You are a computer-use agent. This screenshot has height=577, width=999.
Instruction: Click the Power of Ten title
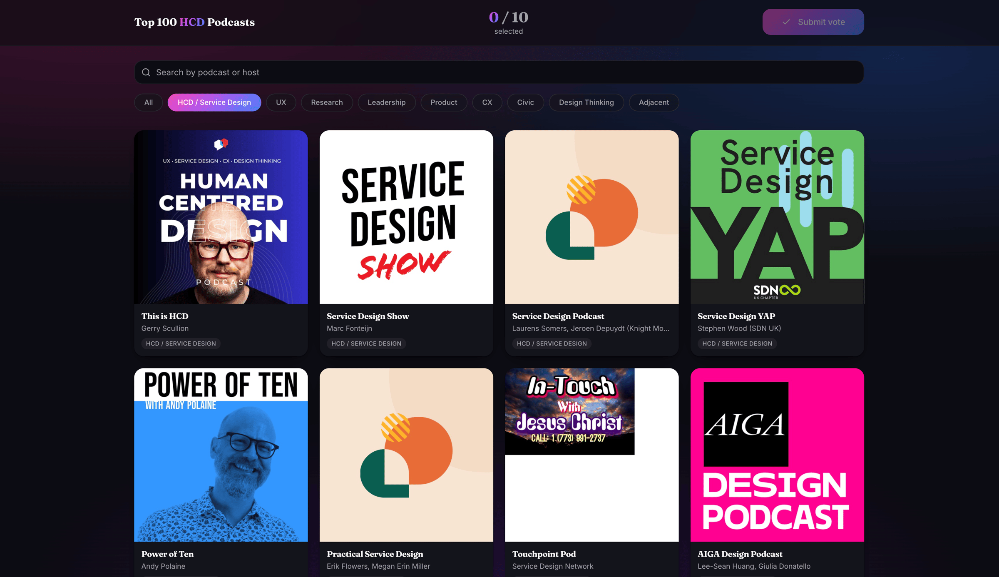point(167,554)
